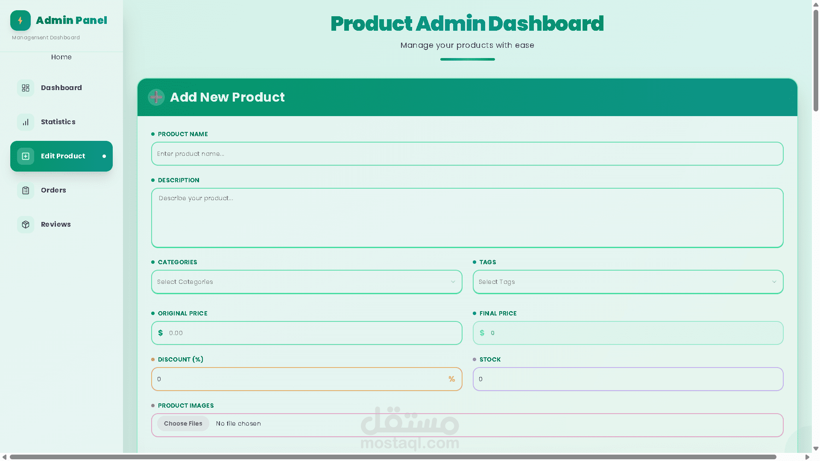Click the percent symbol in Discount field
This screenshot has width=820, height=461.
[451, 379]
